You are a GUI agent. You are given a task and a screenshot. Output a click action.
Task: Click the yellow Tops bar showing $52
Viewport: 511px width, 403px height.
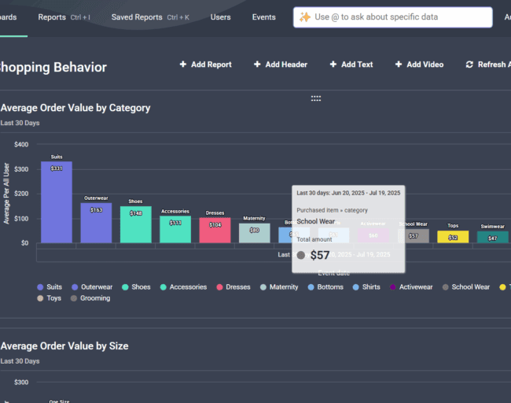[453, 237]
